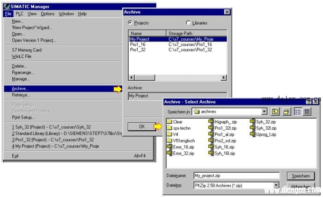Switch to Details view icon
This screenshot has height=197, width=323.
pos(307,112)
